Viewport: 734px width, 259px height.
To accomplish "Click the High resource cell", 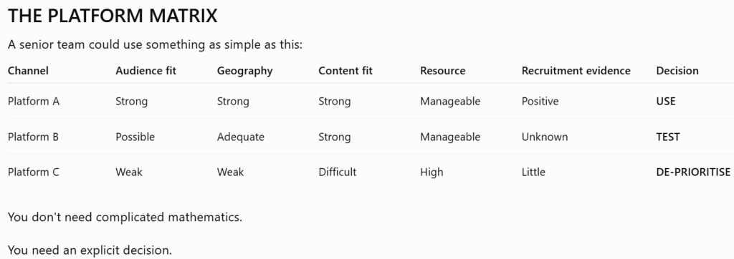I will [x=432, y=172].
